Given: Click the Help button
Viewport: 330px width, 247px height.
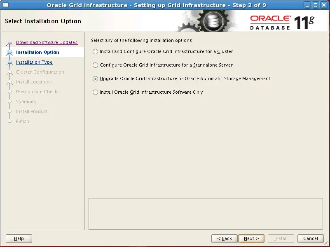Looking at the screenshot, I should click(19, 239).
